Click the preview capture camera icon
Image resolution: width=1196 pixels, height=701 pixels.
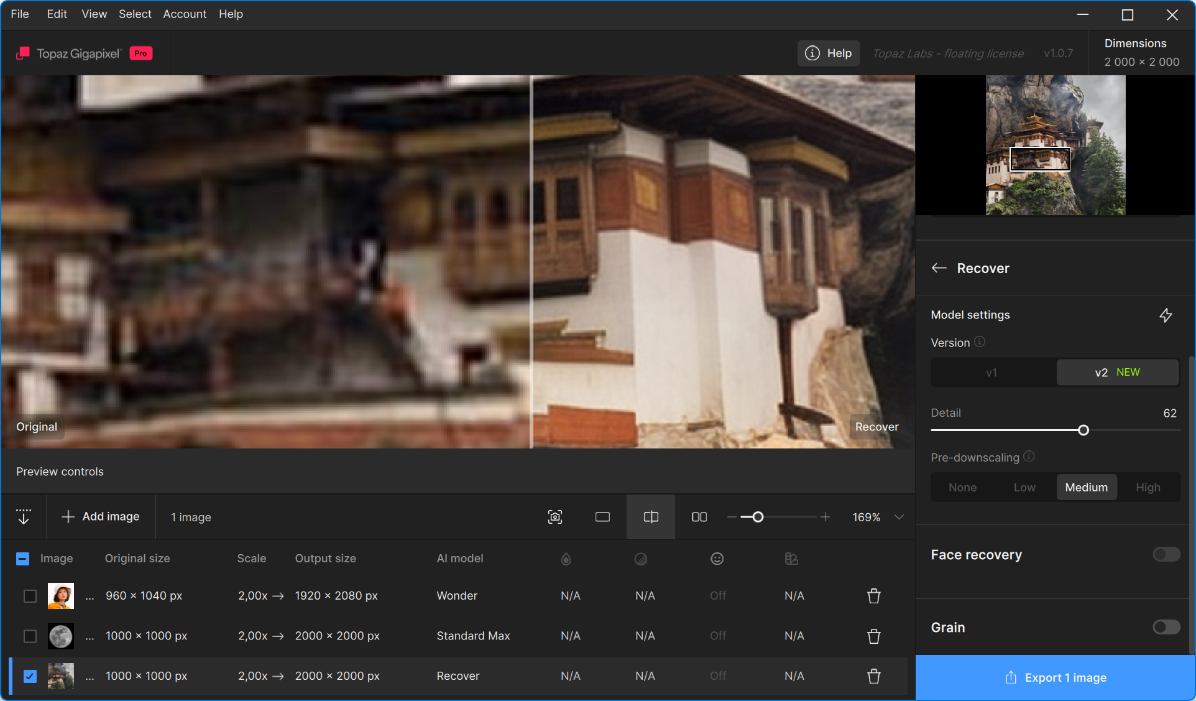pos(555,517)
